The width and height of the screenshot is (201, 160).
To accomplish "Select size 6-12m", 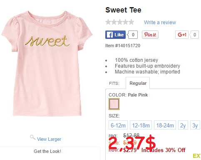I will click(x=118, y=125).
